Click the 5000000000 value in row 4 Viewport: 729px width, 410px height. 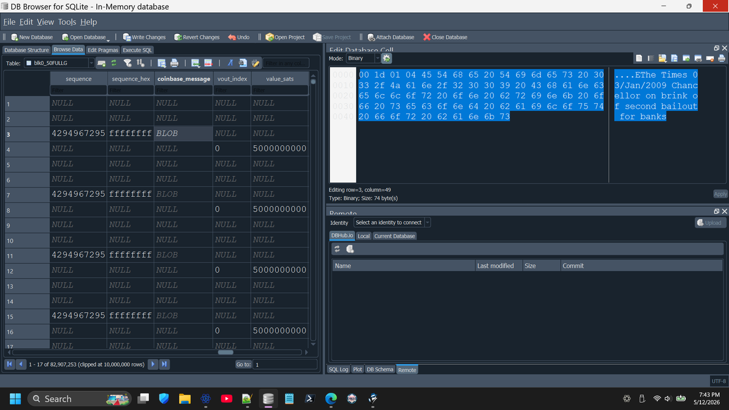click(279, 148)
